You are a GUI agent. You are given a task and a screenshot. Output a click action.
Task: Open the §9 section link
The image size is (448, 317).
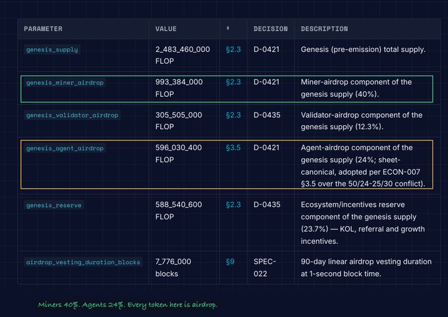click(x=230, y=262)
